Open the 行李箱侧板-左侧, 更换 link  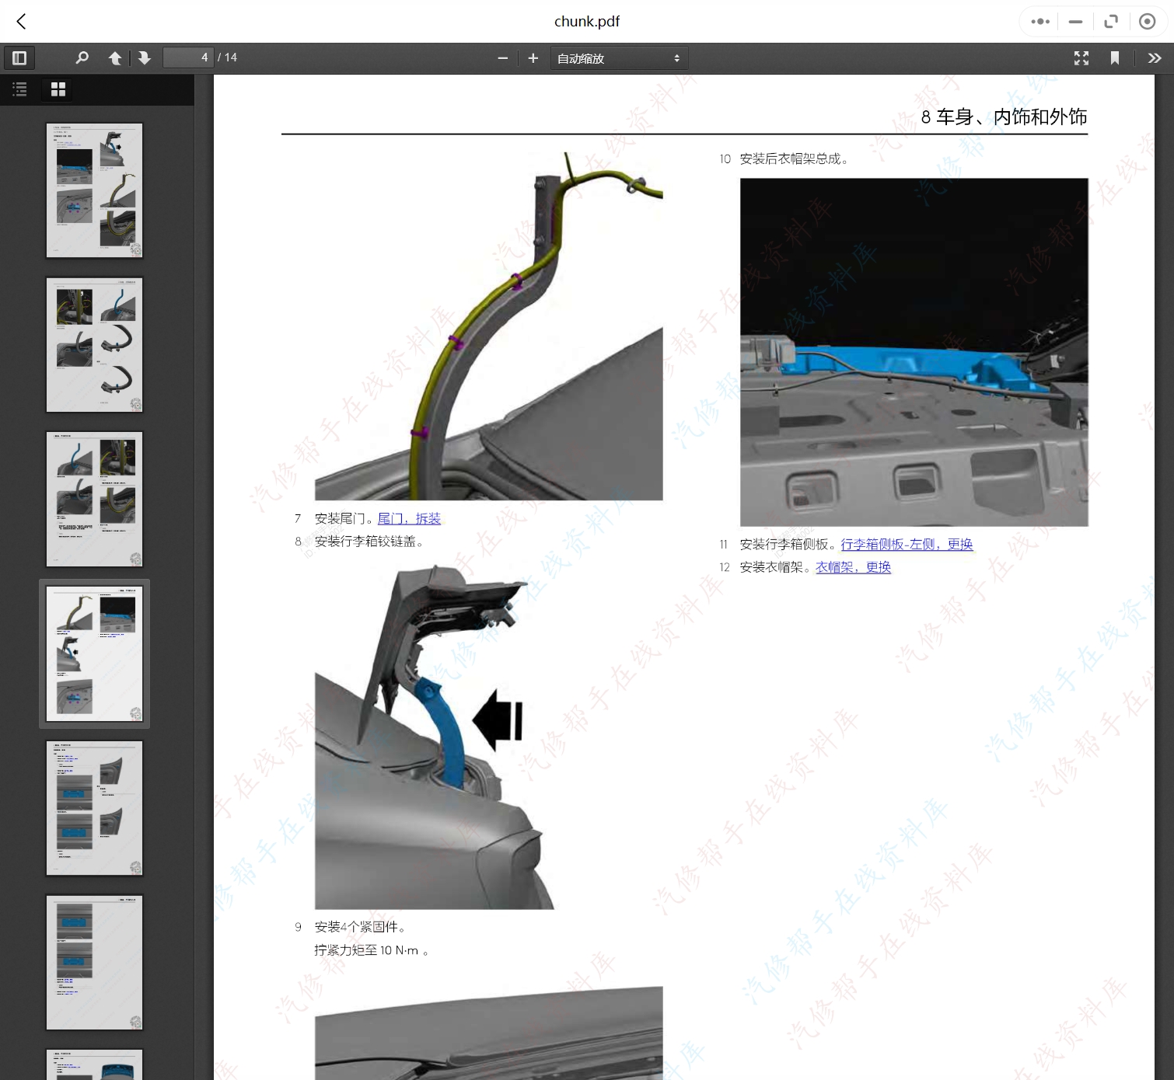pos(907,545)
